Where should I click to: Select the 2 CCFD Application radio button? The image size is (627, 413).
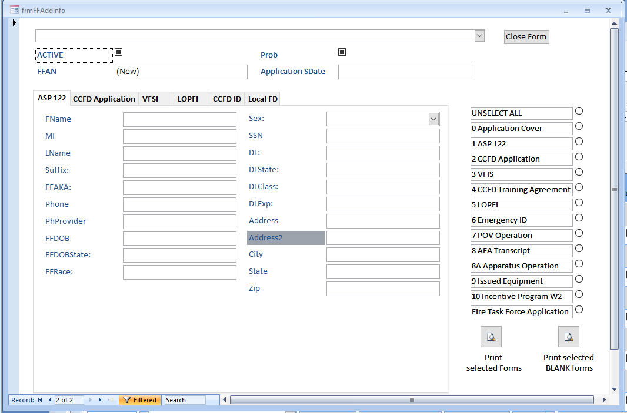579,157
